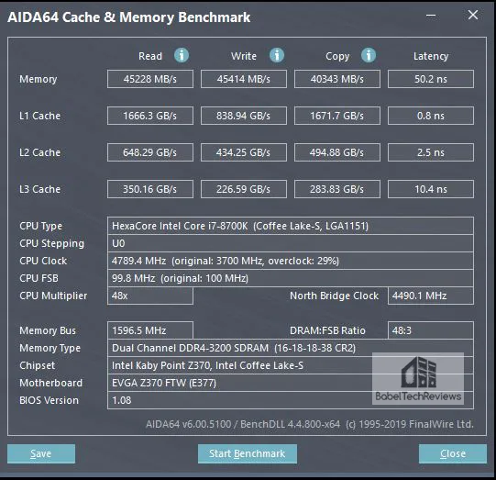Save the benchmark results
Viewport: 496px width, 480px height.
click(x=41, y=453)
